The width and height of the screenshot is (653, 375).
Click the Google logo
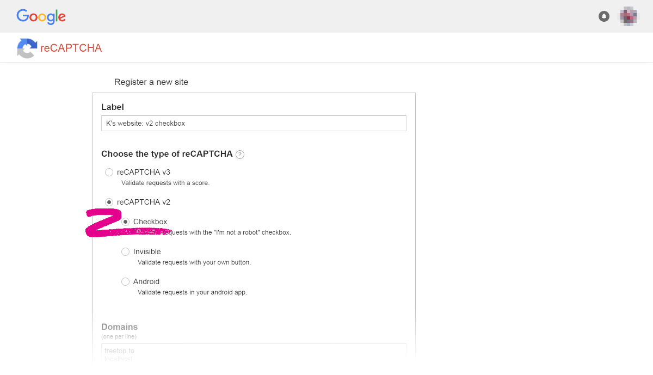tap(41, 16)
